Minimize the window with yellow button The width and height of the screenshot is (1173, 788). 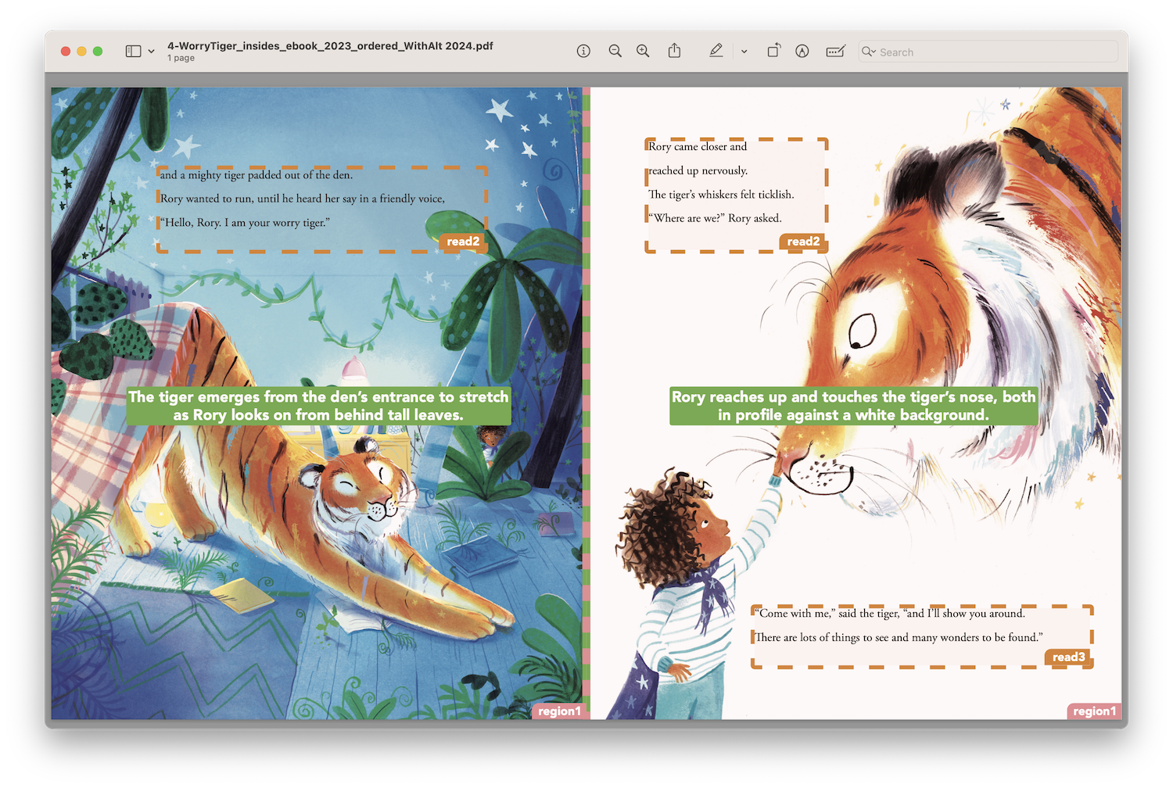81,51
